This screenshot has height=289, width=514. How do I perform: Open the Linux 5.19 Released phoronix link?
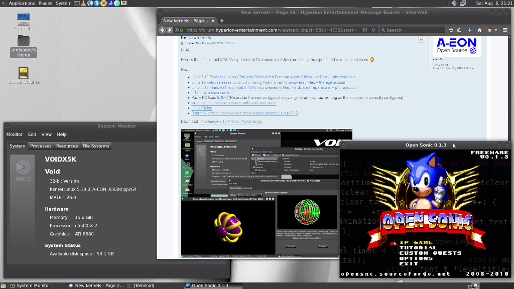coord(274,77)
